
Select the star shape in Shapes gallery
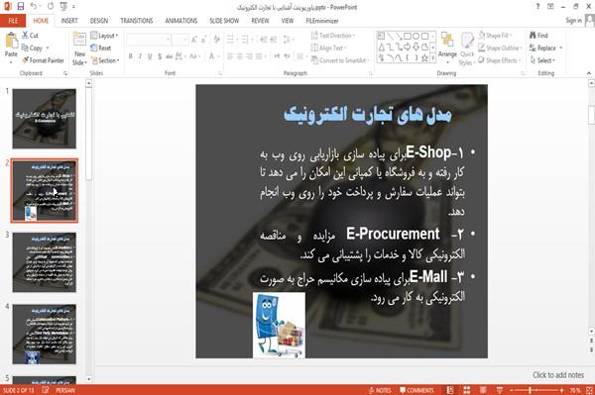(x=425, y=58)
